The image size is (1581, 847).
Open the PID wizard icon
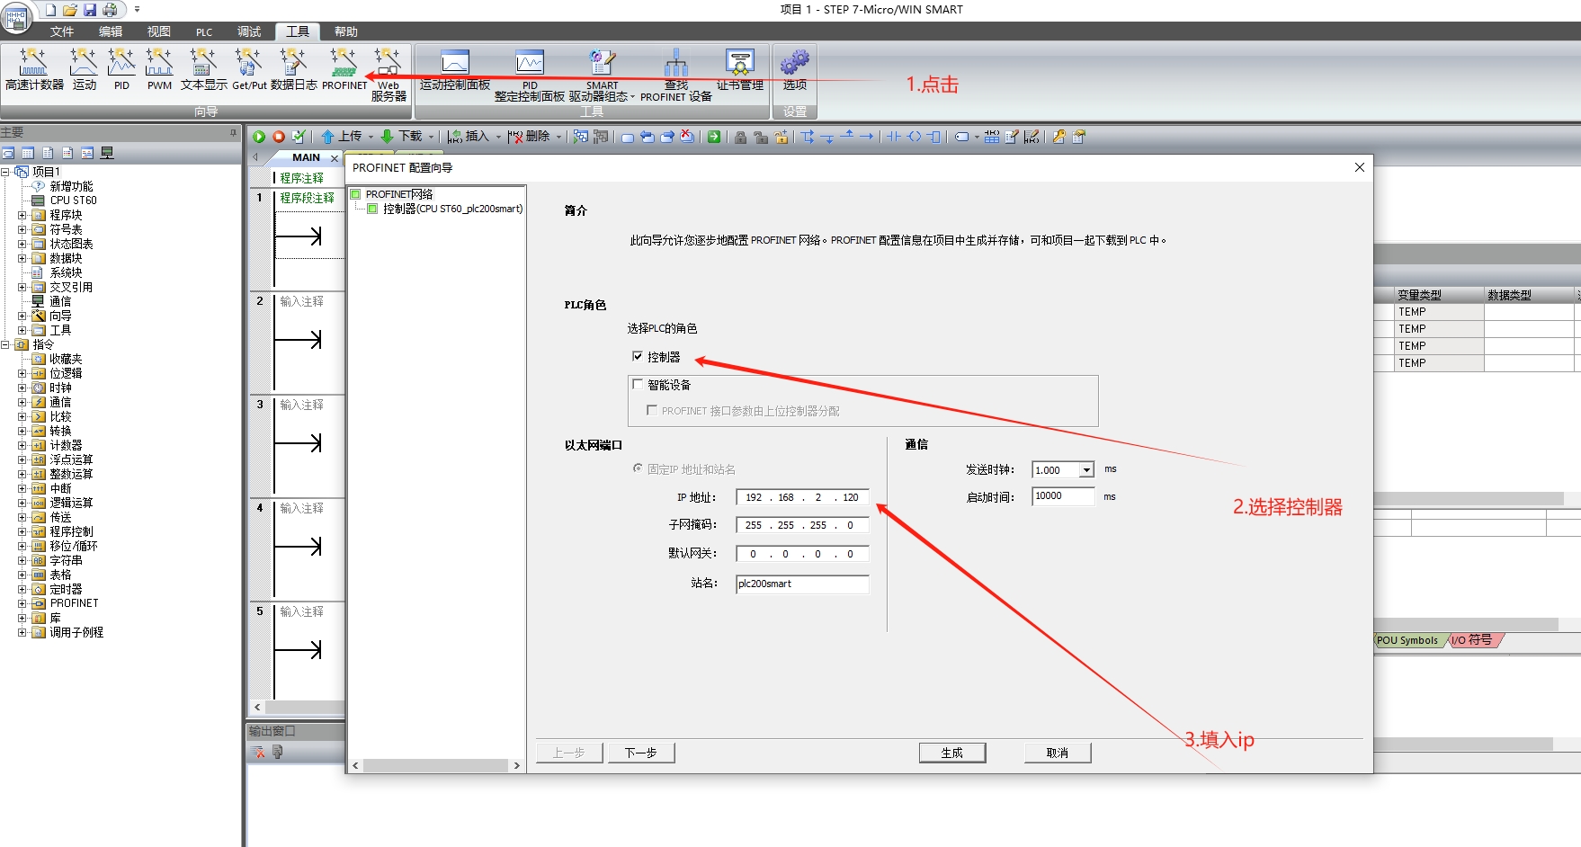click(x=121, y=68)
